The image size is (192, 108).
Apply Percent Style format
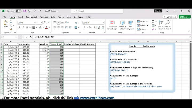90,28
